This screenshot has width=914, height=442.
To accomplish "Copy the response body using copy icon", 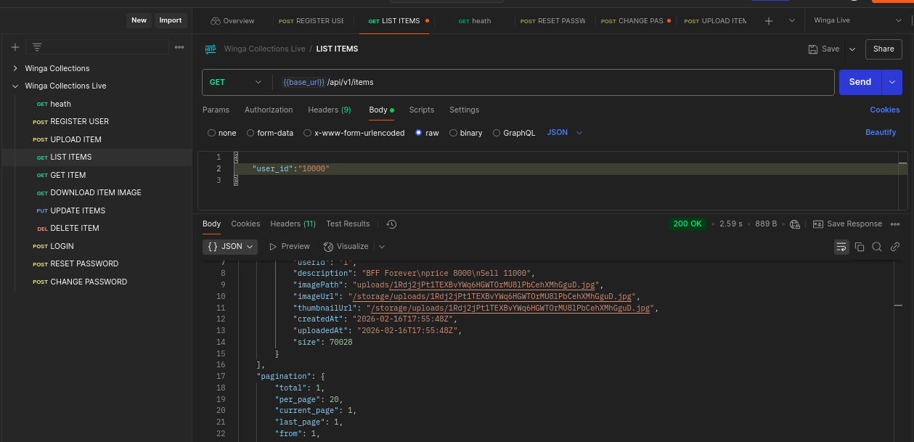I will (x=859, y=247).
